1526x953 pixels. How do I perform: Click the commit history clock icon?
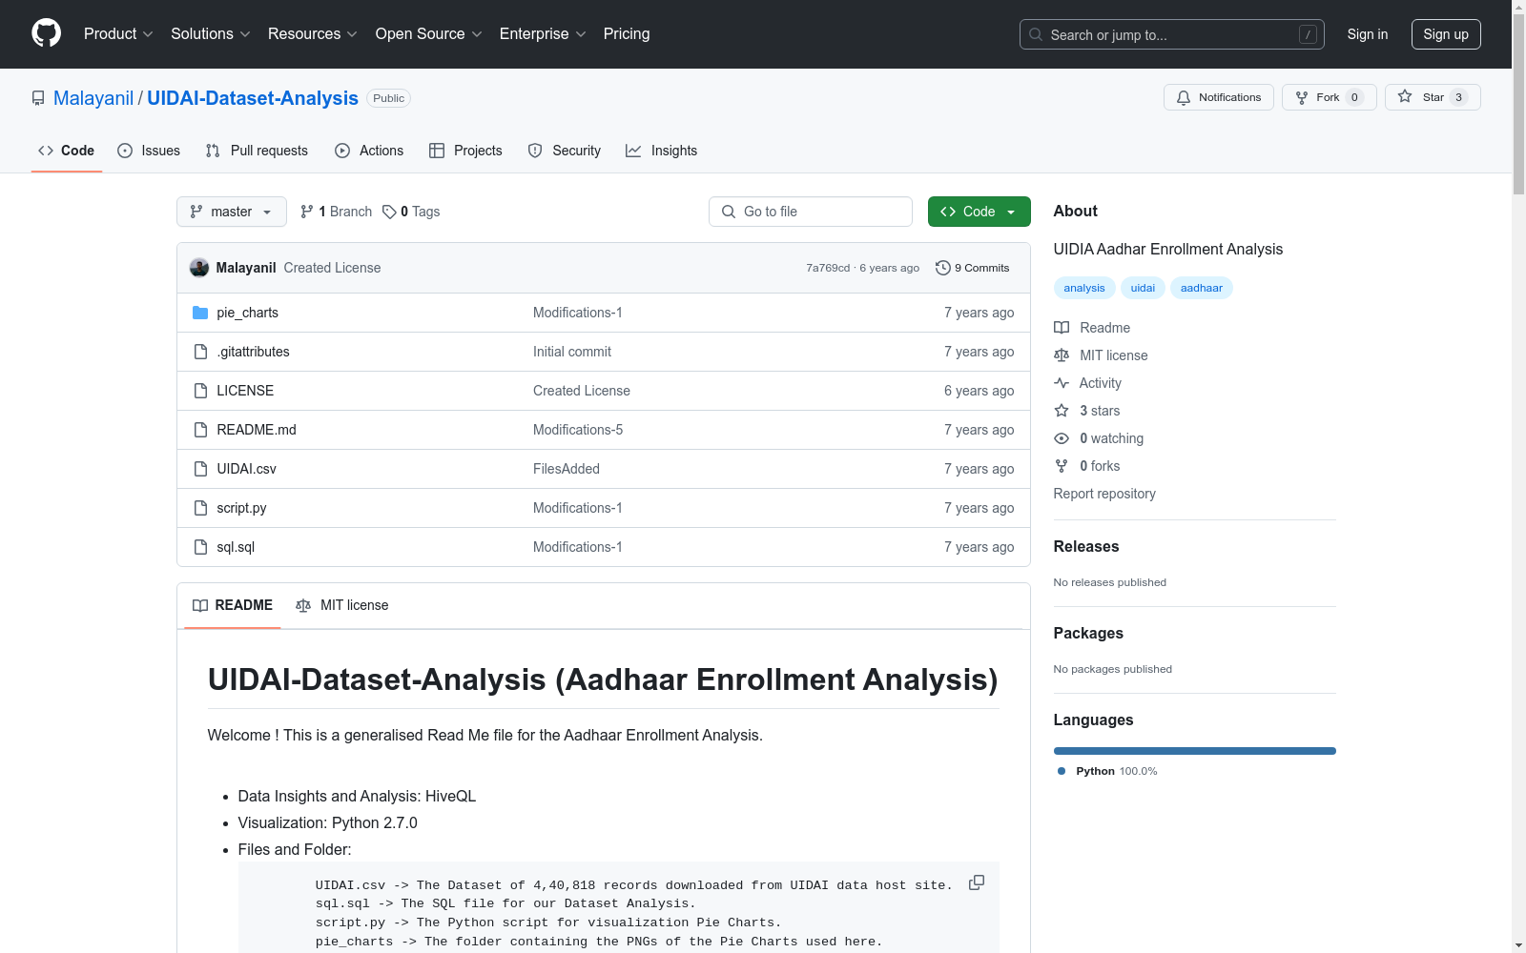point(943,268)
